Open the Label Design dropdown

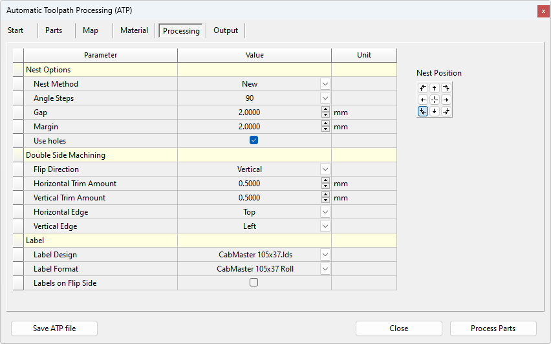(325, 255)
